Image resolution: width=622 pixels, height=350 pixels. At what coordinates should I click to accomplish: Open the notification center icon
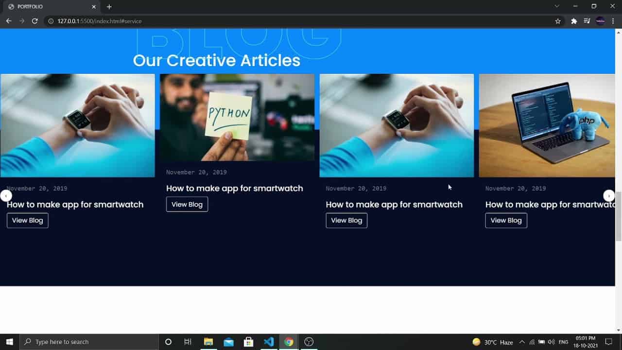click(x=608, y=342)
